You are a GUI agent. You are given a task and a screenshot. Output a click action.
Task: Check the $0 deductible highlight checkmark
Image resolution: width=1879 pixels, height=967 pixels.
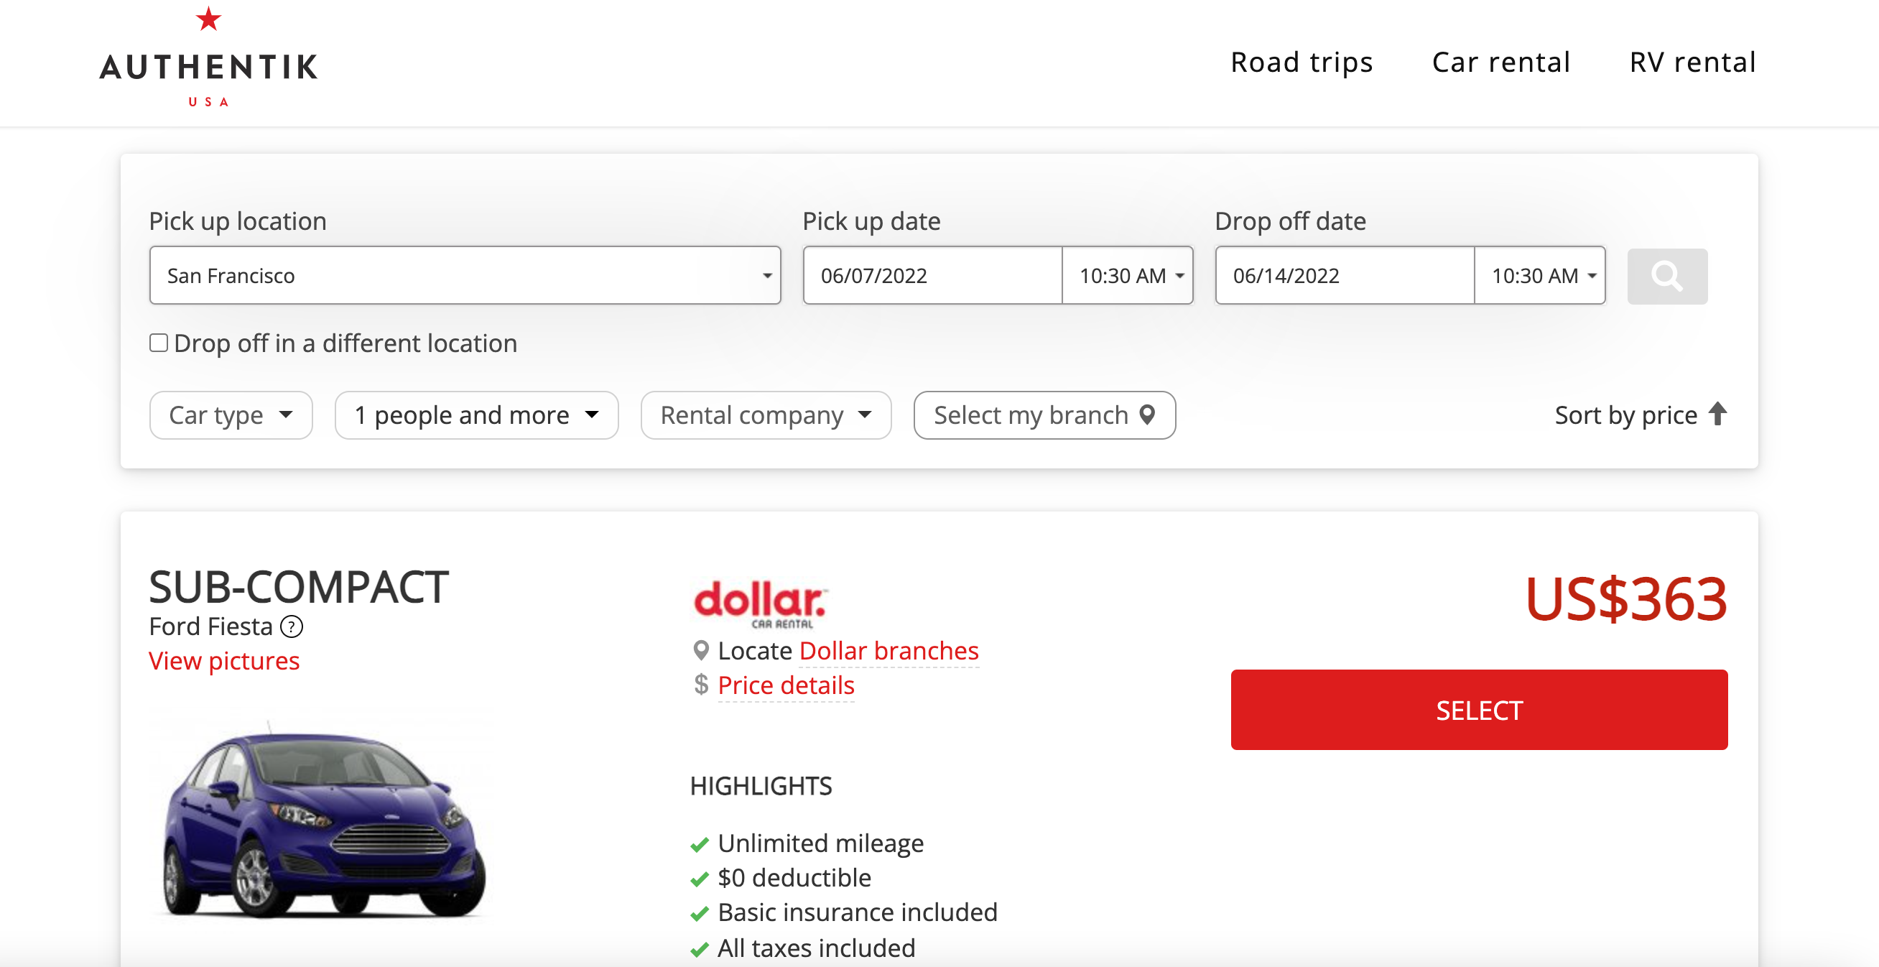[700, 878]
